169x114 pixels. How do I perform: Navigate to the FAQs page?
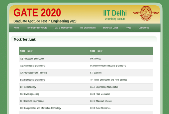coord(128,28)
